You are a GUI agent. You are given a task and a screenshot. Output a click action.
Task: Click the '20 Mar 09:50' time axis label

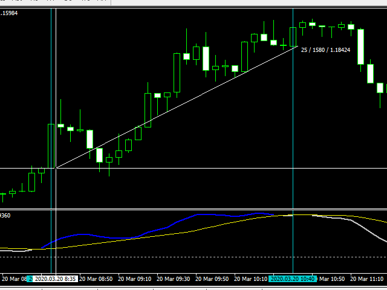click(x=212, y=279)
